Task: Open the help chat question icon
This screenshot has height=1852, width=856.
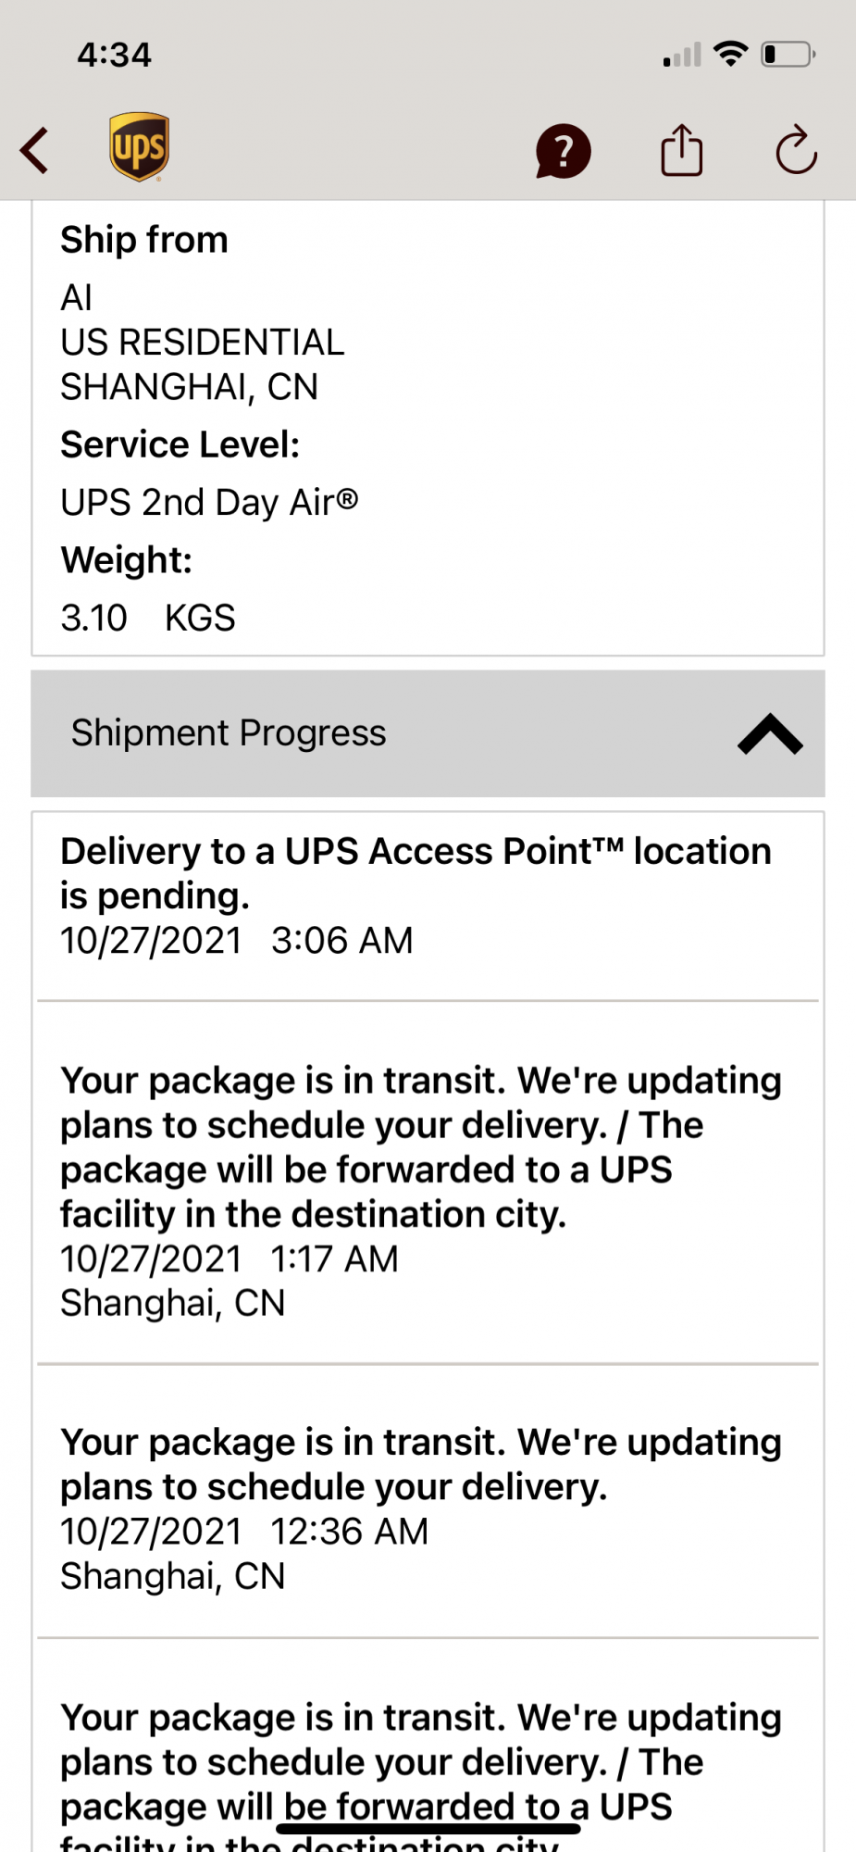Action: 563,151
